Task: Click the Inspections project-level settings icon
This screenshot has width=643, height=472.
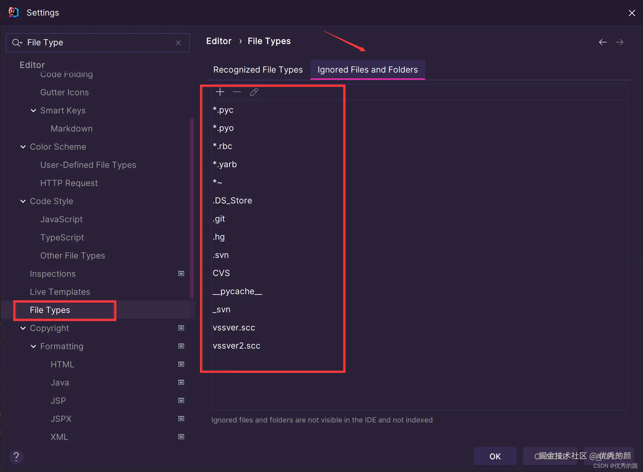Action: tap(181, 273)
